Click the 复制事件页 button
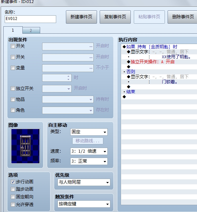The width and height of the screenshot is (197, 212). (x=115, y=17)
